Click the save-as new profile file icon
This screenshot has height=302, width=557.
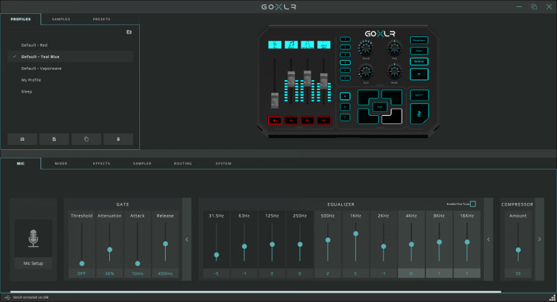point(54,139)
